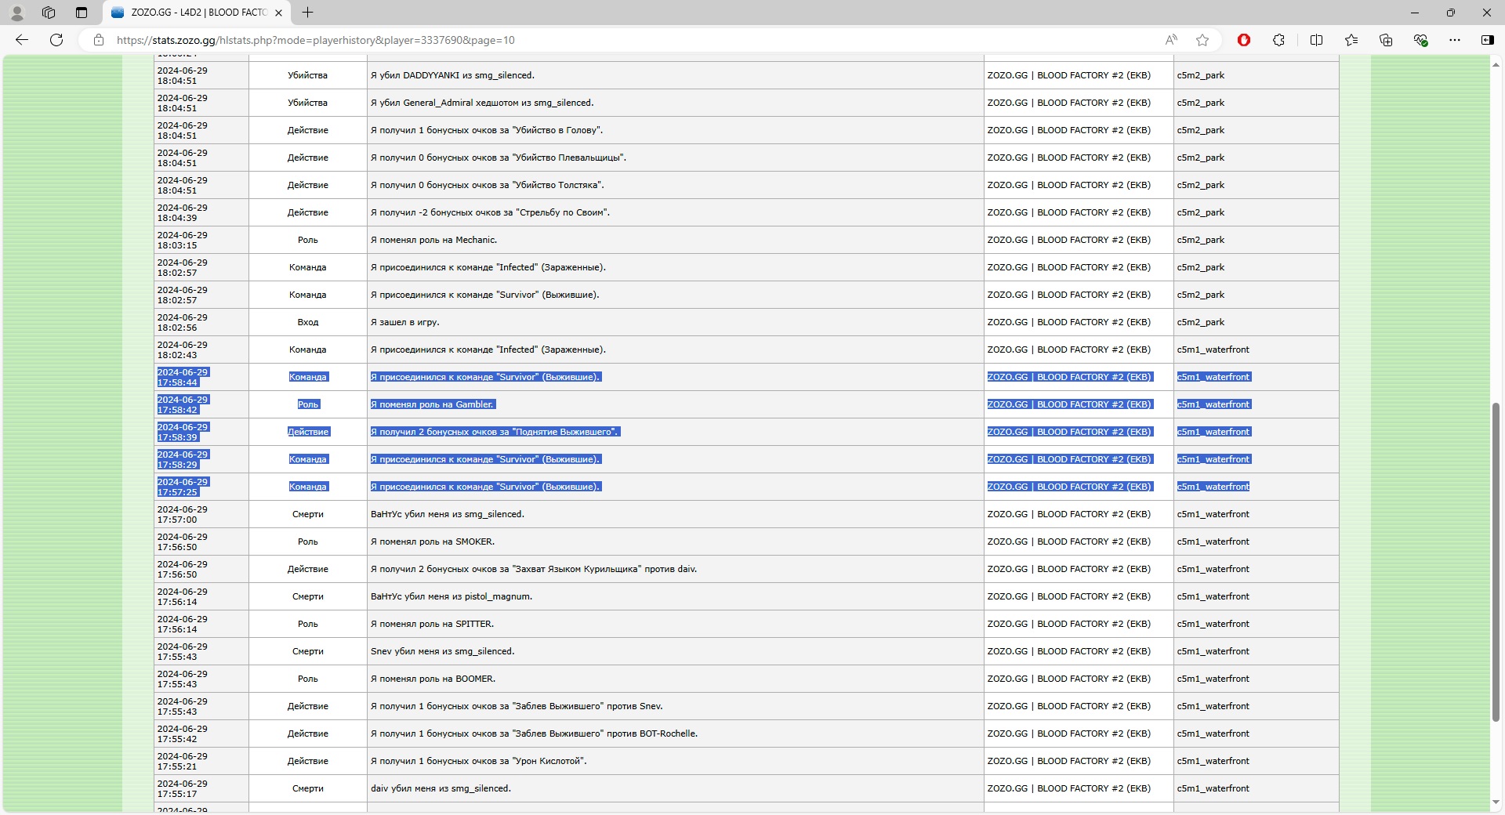Open the Favorites list
Viewport: 1505px width, 815px height.
click(x=1351, y=40)
